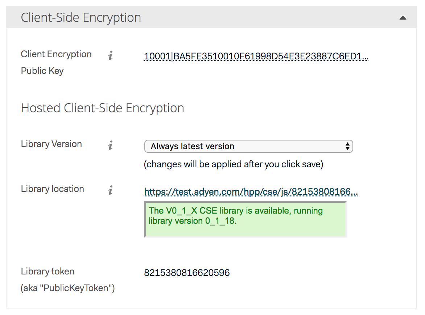Click the Hosted Client-Side Encryption heading
Viewport: 425px width, 315px height.
point(103,108)
